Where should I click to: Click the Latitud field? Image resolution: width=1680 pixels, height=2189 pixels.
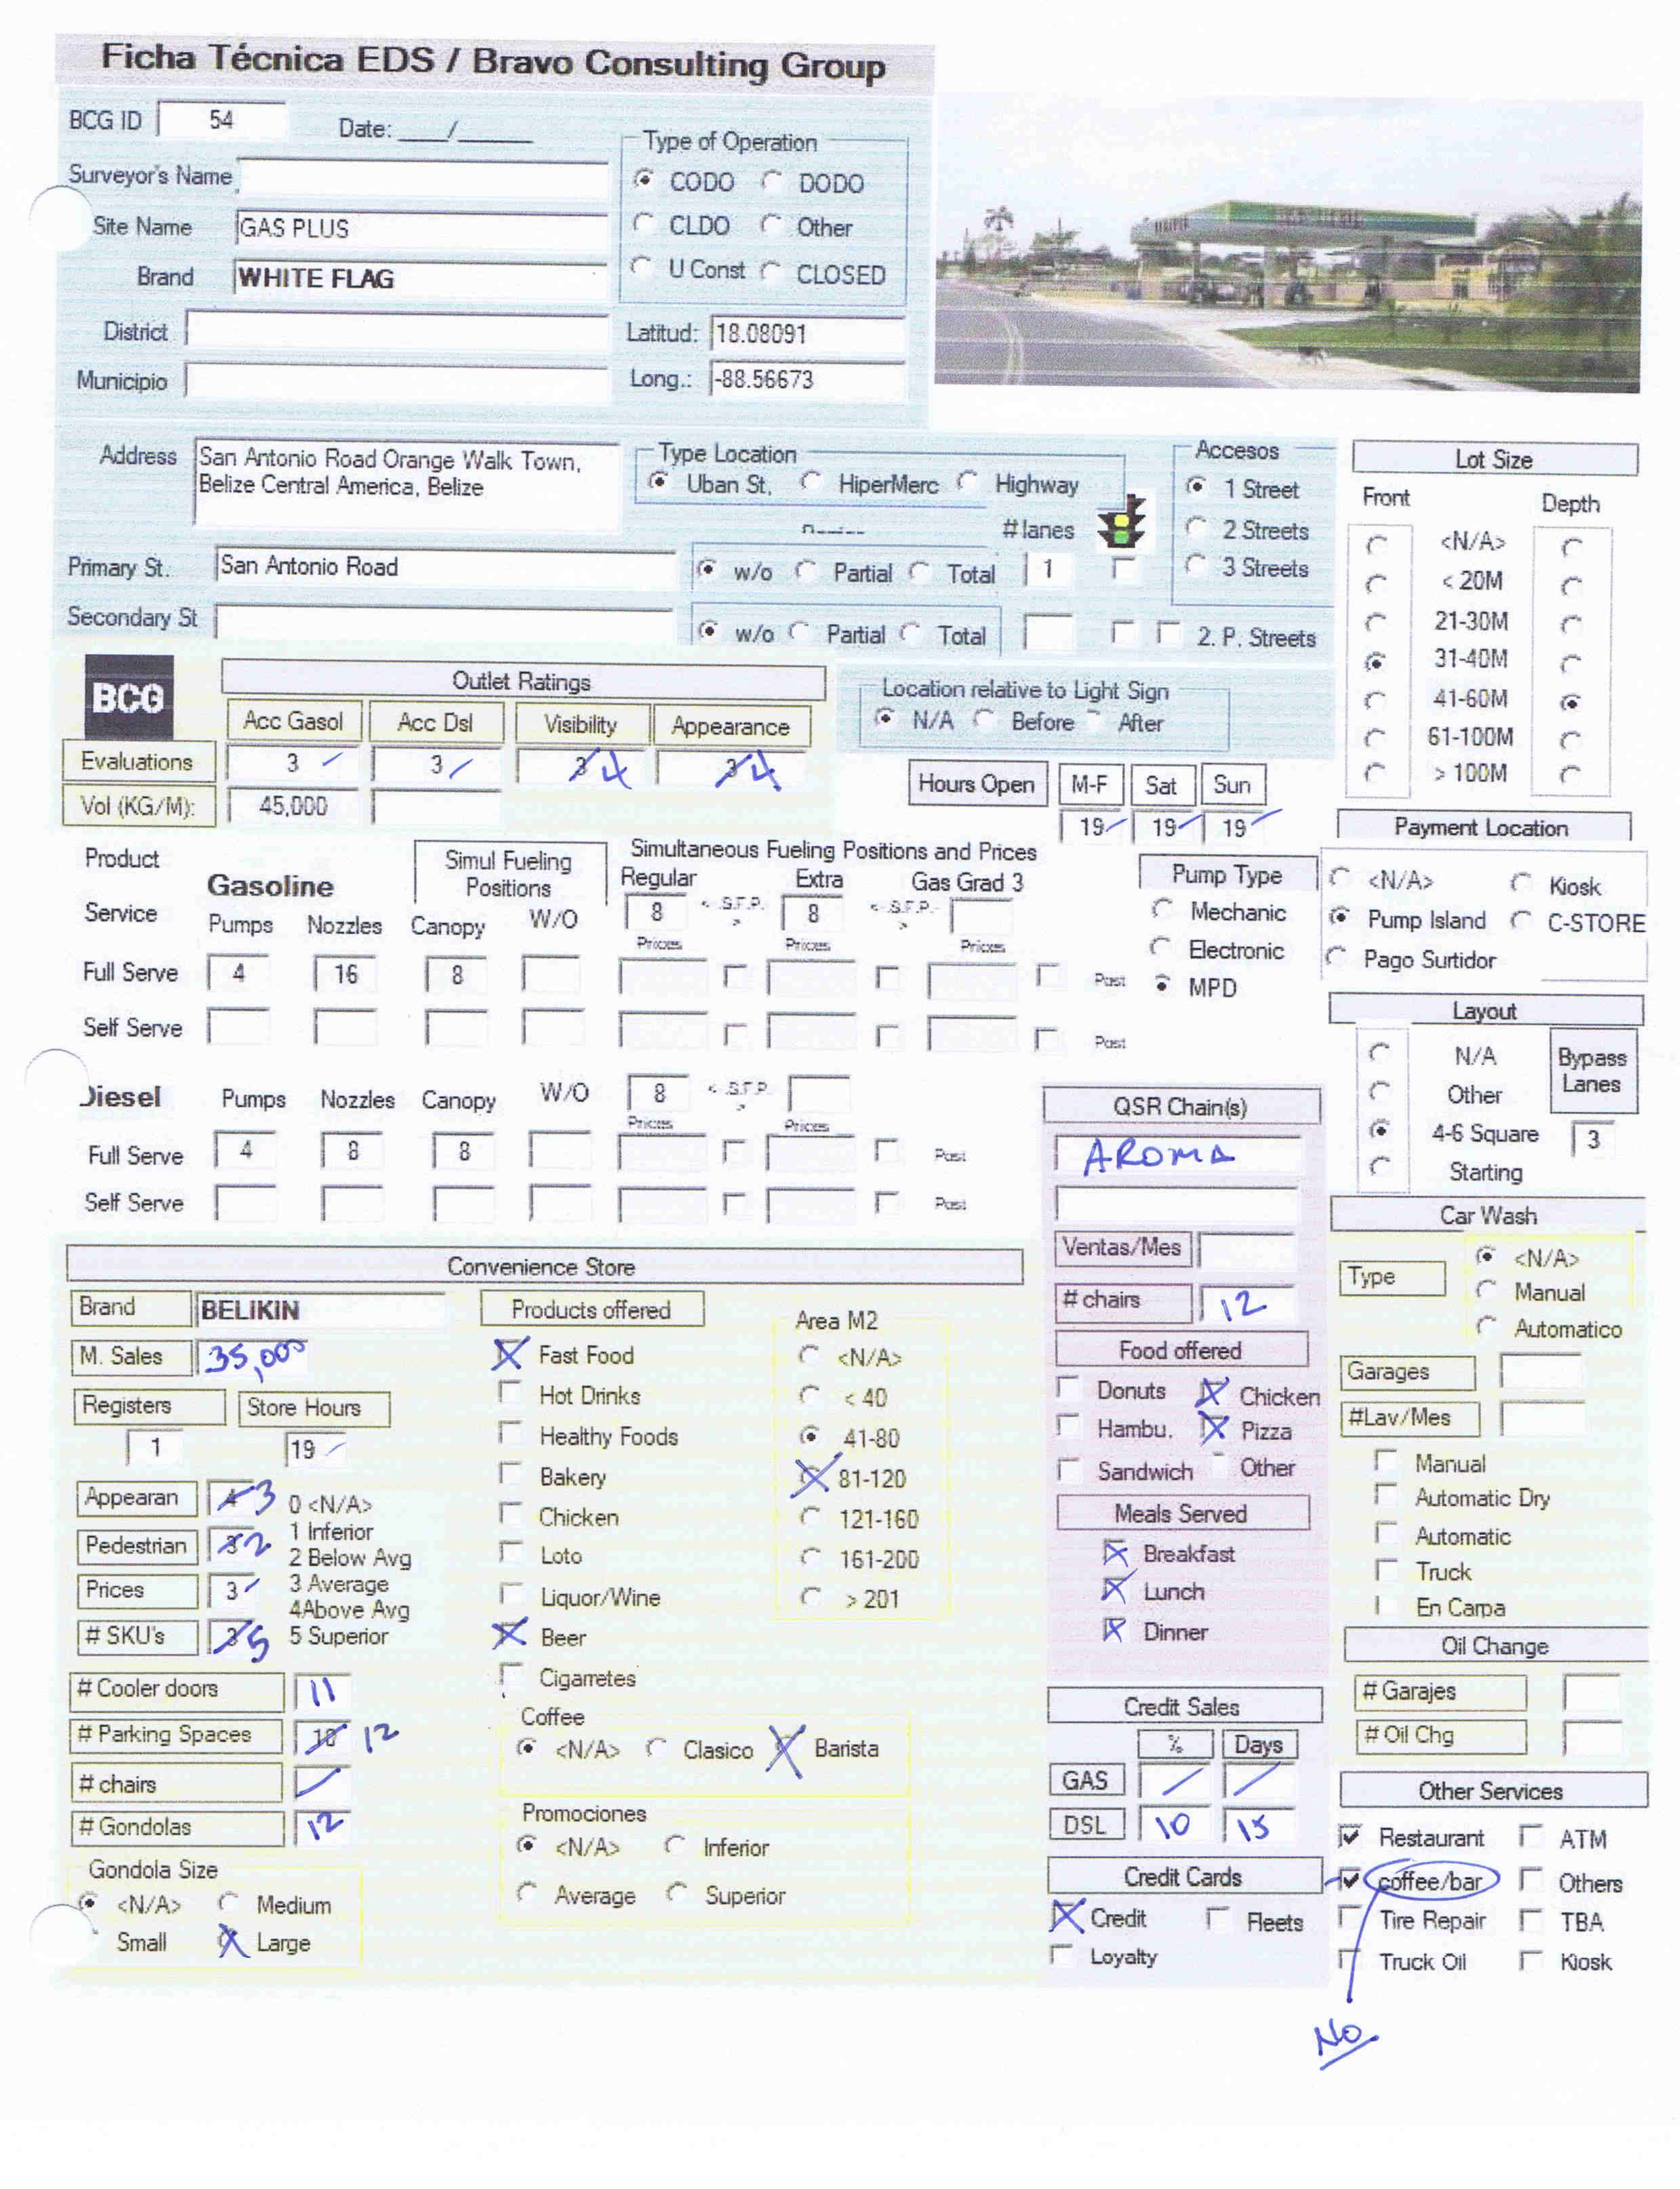coord(807,333)
